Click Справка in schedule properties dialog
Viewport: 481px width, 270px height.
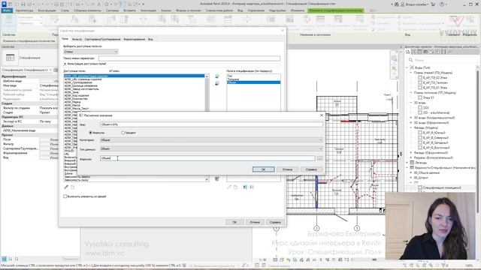(275, 222)
